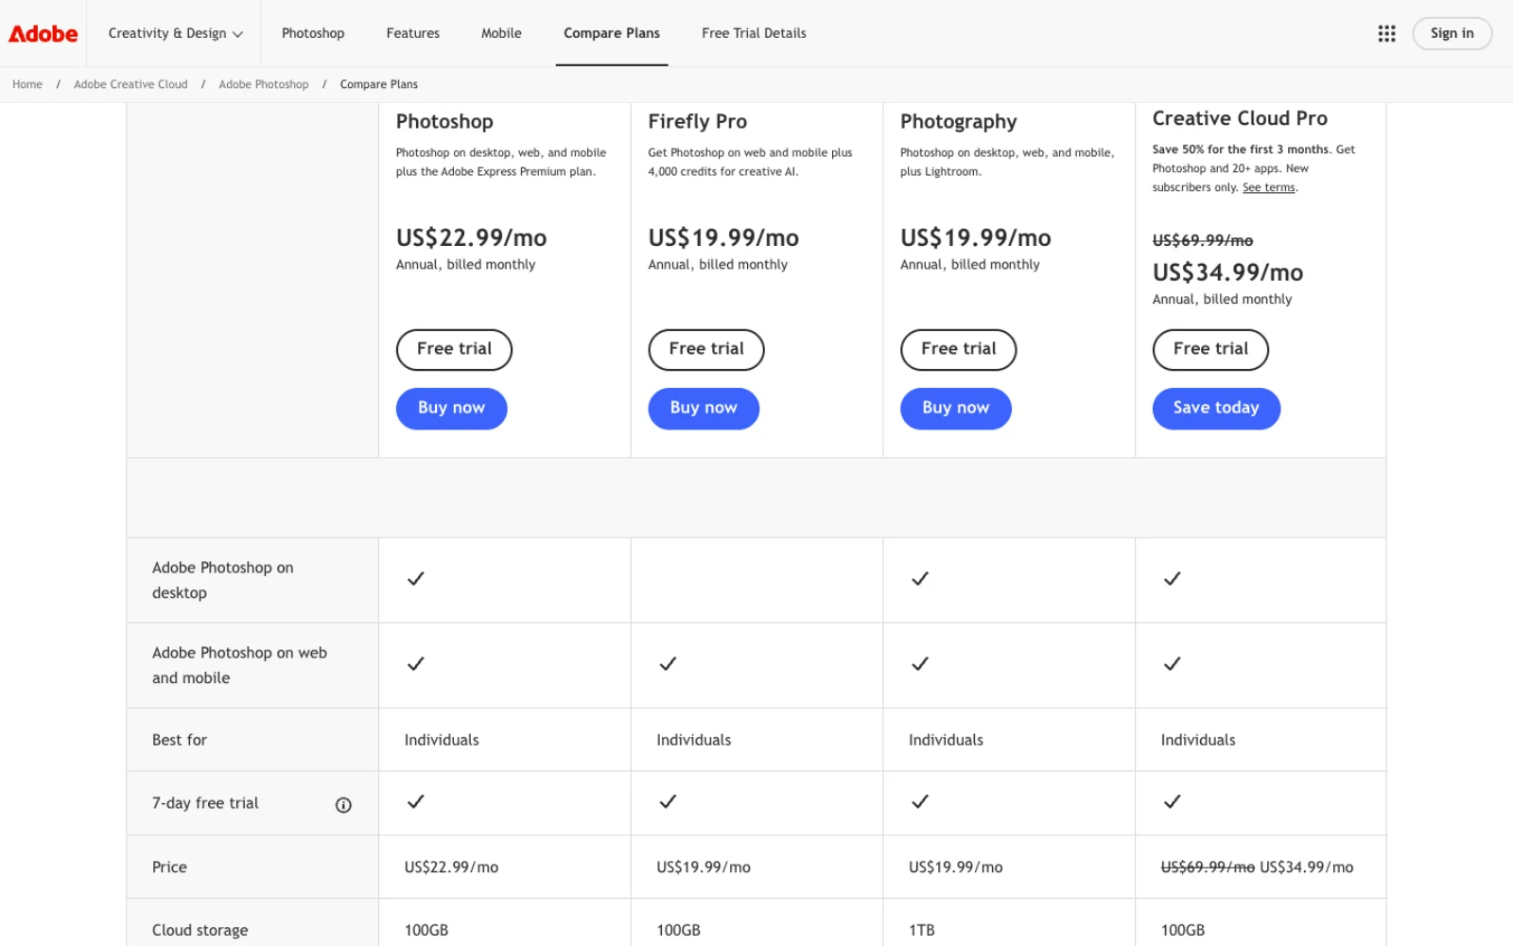Screen dimensions: 1513x946
Task: Click US$22.99/mo in Price row
Action: coord(451,867)
